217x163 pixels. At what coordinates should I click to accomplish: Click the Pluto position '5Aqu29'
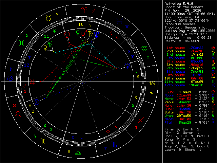click(185, 123)
